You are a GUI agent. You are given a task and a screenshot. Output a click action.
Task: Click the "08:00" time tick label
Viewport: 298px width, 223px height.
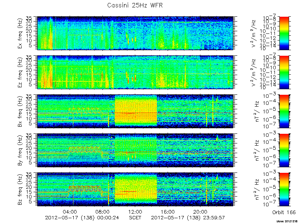pos(103,211)
